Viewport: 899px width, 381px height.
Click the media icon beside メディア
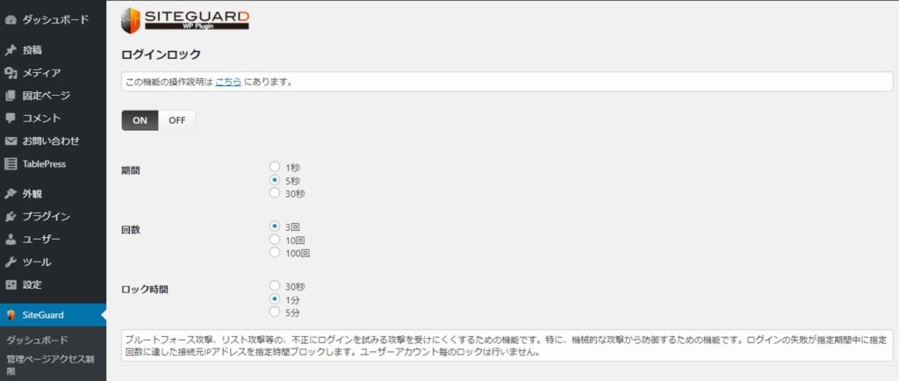pos(11,73)
